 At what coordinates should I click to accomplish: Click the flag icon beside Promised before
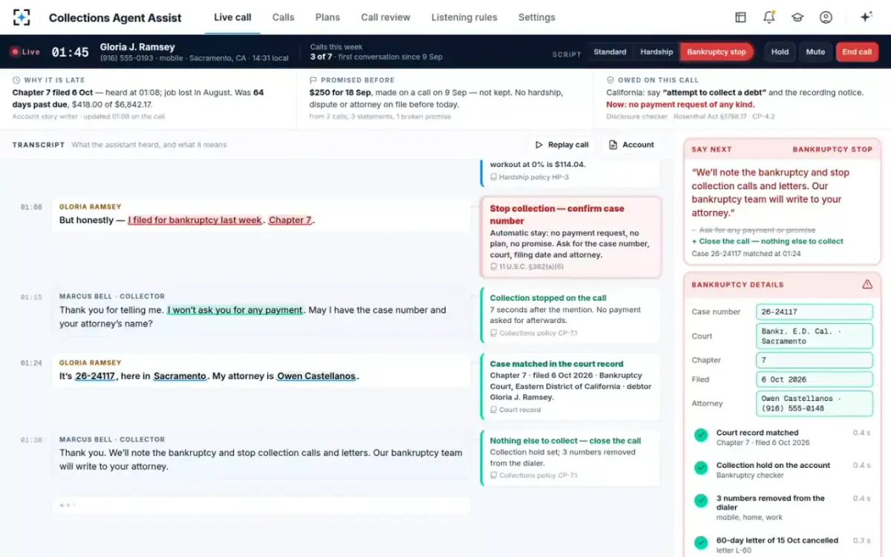(x=313, y=79)
